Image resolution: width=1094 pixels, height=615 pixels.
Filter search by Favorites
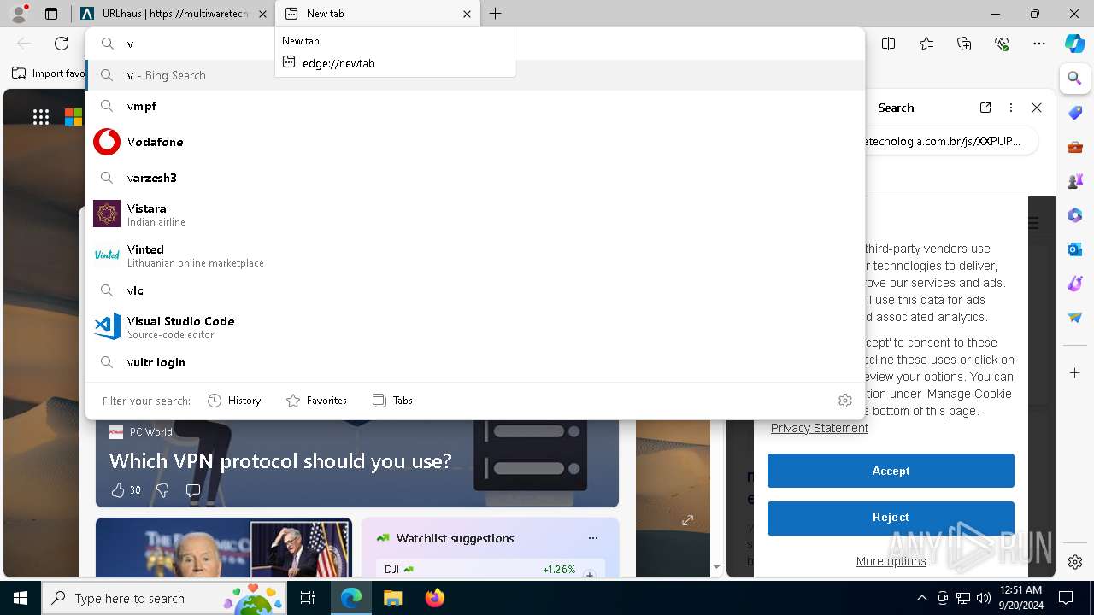pyautogui.click(x=316, y=401)
